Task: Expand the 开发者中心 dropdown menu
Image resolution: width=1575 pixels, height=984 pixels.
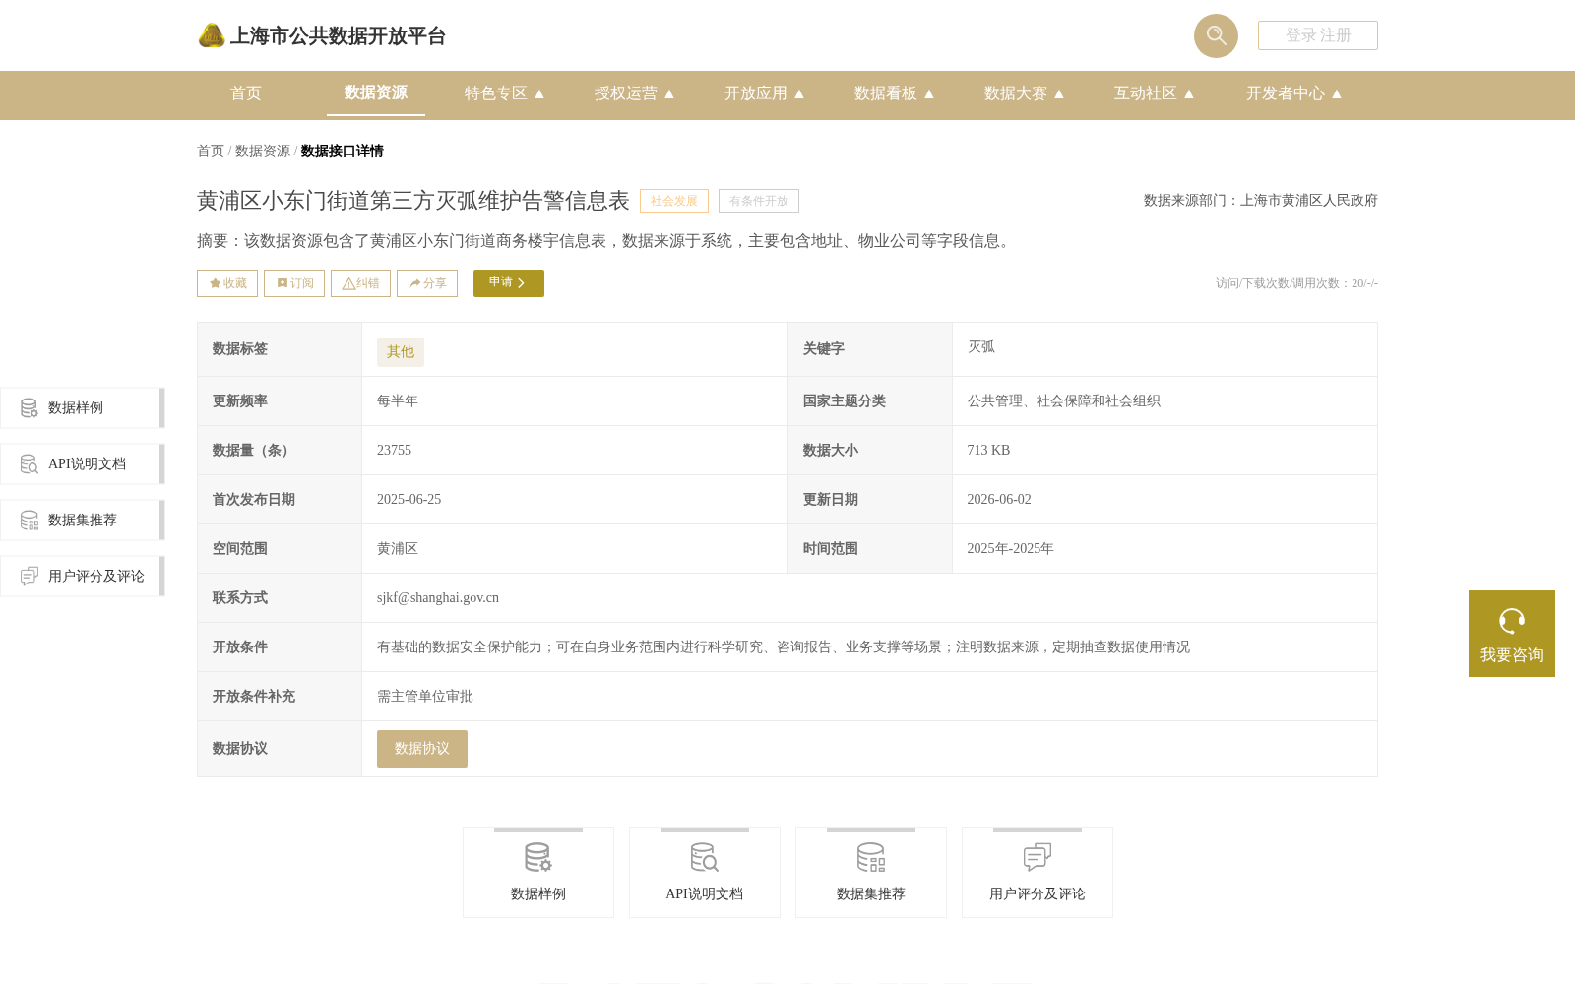Action: pyautogui.click(x=1294, y=93)
